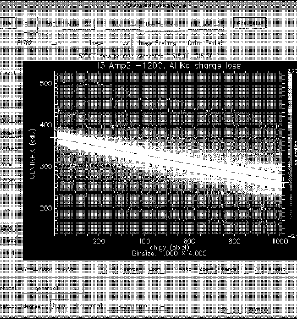Click the Analysis button
297x319 pixels.
tap(250, 23)
